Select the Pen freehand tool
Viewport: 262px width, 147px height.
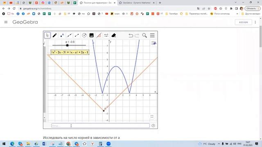[x=54, y=36]
